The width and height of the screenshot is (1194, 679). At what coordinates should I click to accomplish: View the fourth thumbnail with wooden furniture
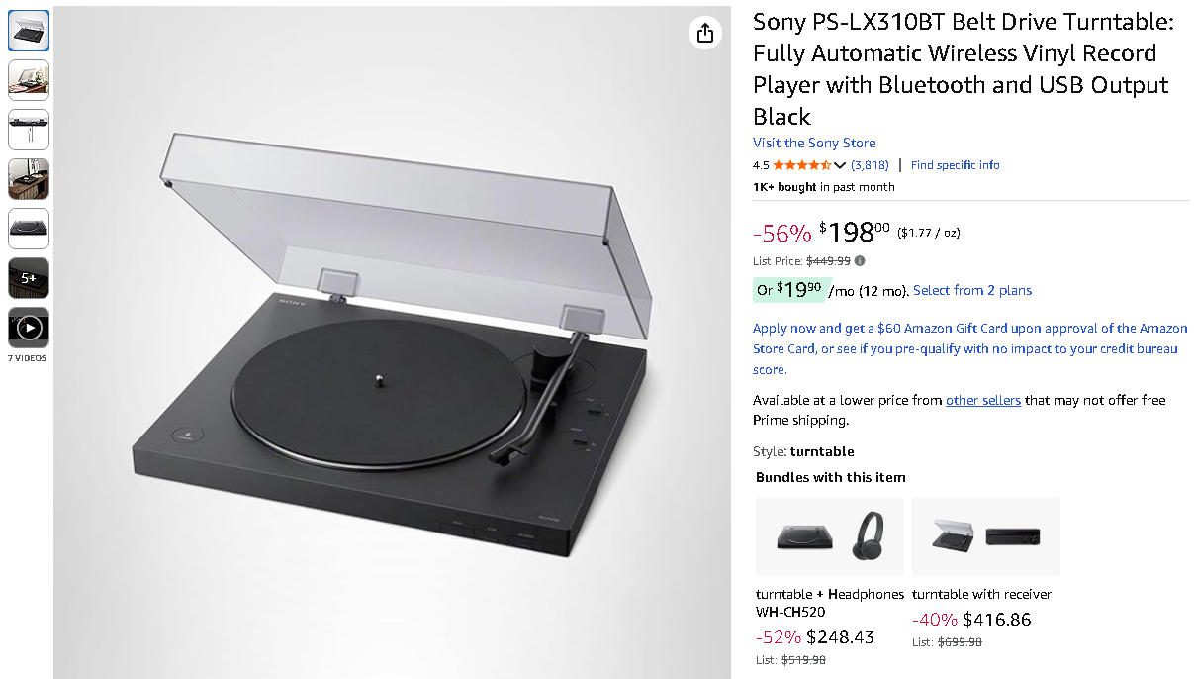pos(29,179)
